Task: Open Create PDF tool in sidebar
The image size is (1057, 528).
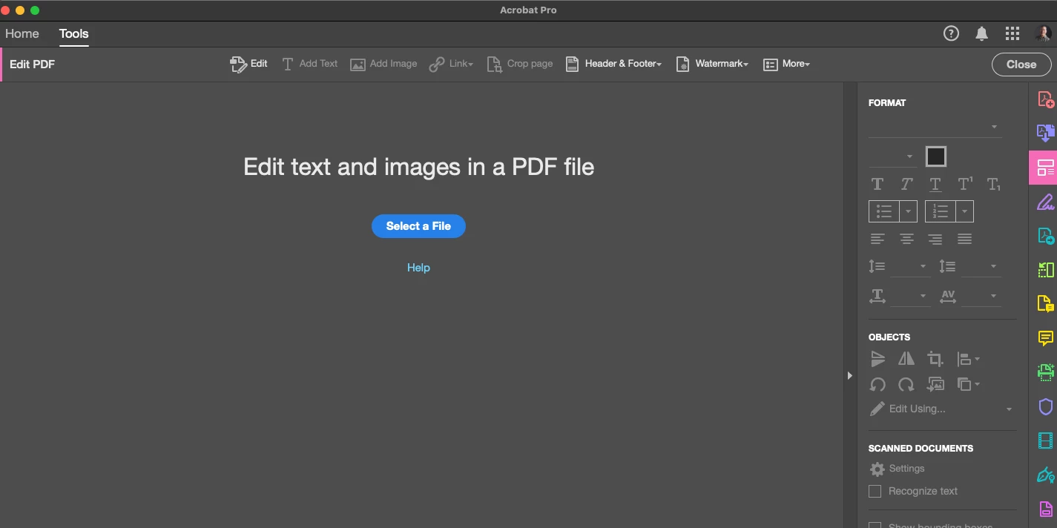Action: pos(1045,100)
